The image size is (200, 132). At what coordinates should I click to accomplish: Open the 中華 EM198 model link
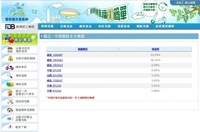click(x=54, y=70)
